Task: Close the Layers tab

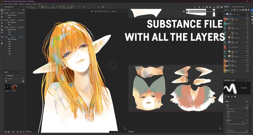Action: coord(229,7)
